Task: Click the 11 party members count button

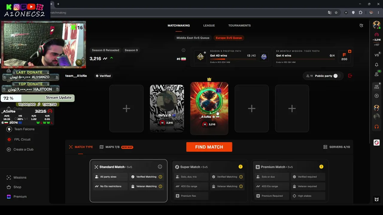Action: click(x=309, y=76)
